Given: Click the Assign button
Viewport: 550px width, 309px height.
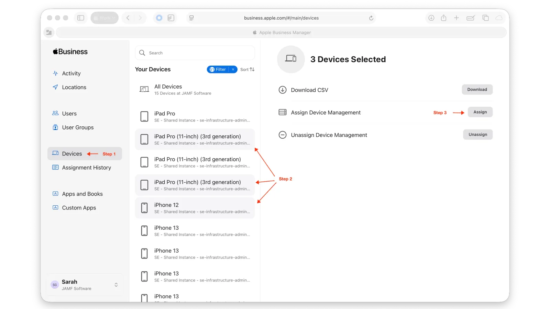Looking at the screenshot, I should pyautogui.click(x=480, y=112).
